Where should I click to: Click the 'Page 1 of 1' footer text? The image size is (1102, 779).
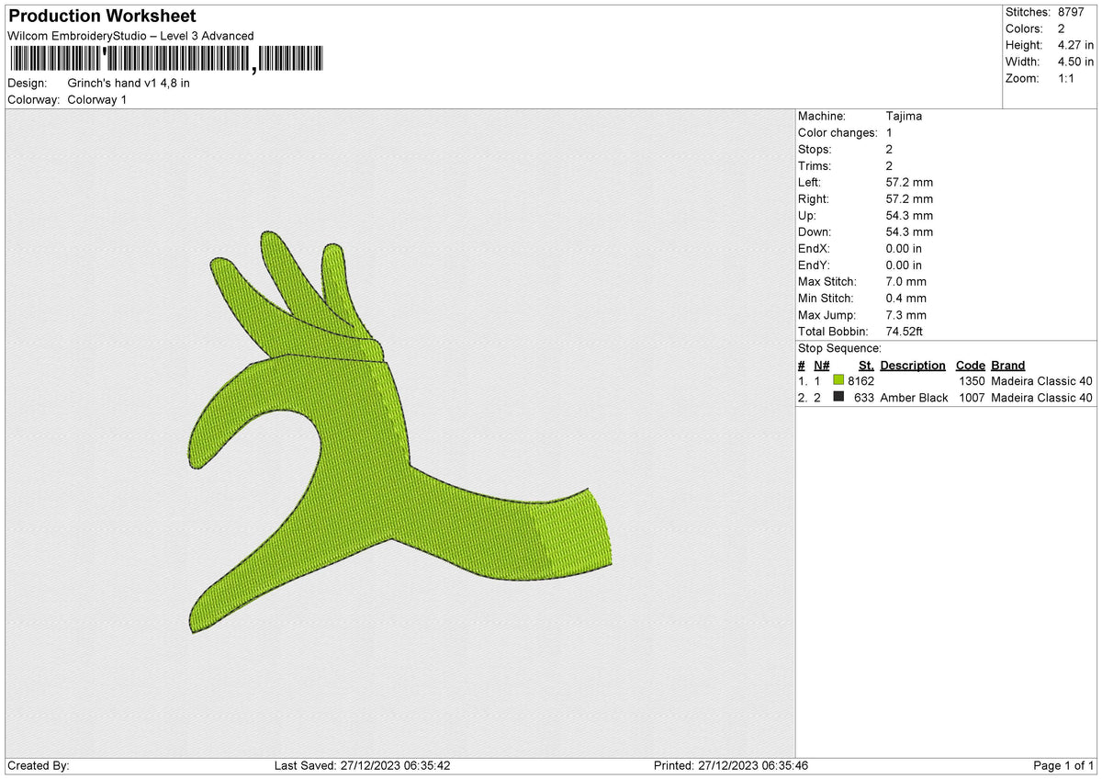pyautogui.click(x=1063, y=765)
